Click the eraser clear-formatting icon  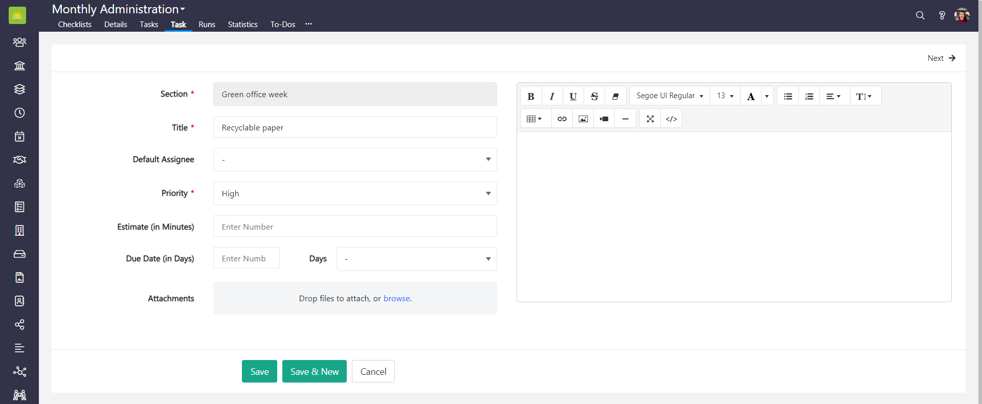615,96
